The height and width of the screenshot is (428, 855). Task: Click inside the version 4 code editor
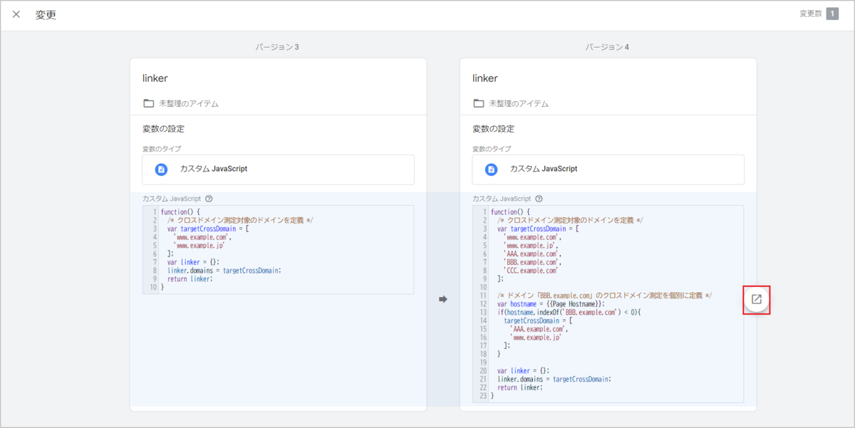click(x=608, y=304)
